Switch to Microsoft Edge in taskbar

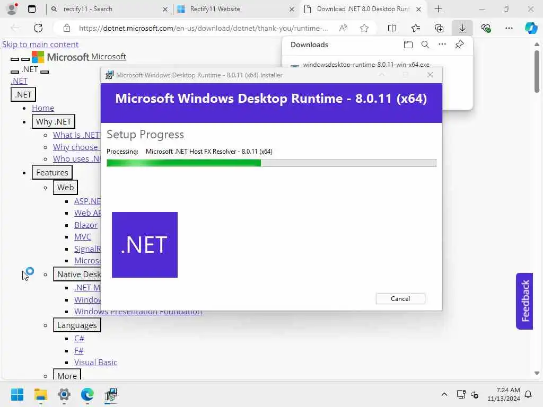click(87, 394)
